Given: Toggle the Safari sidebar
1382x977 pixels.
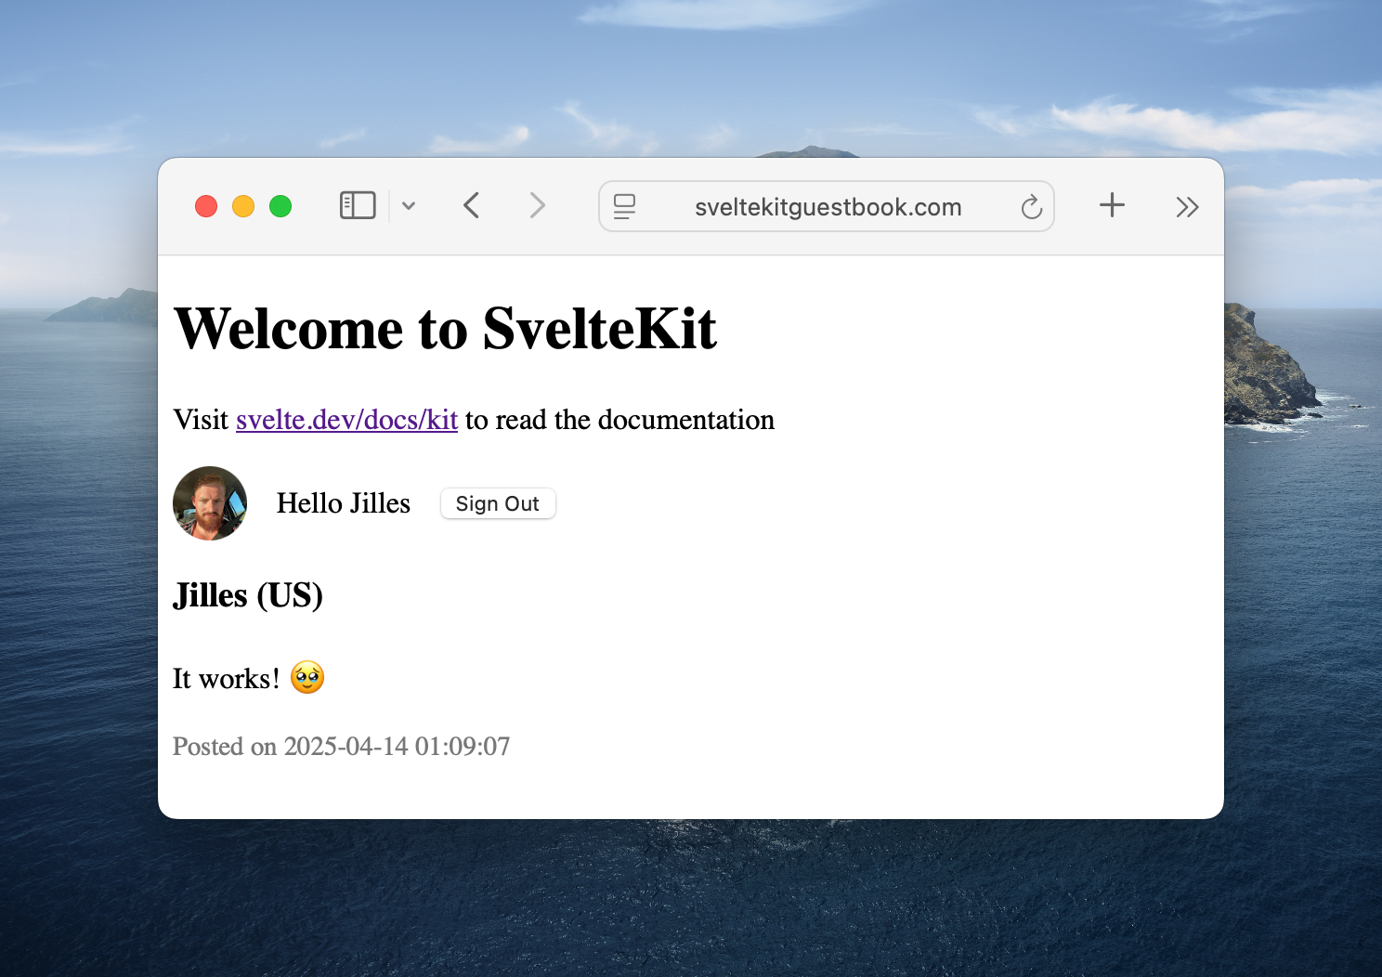Looking at the screenshot, I should click(x=357, y=205).
